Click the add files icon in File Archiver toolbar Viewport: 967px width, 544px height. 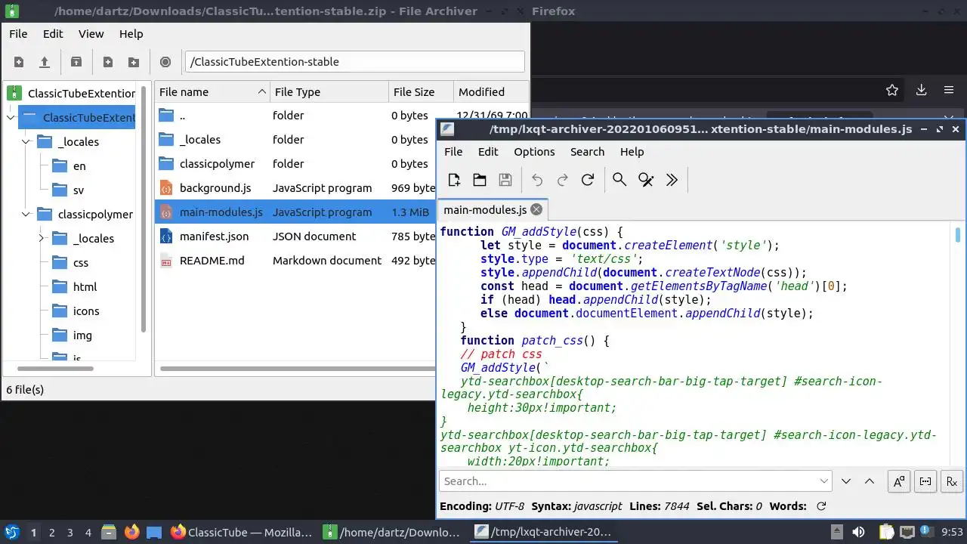coord(108,62)
